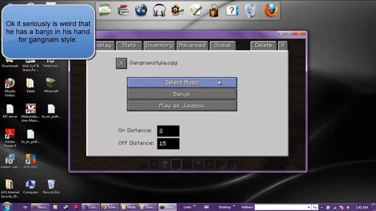Image resolution: width=376 pixels, height=211 pixels.
Task: Launch the film reel icon in the dock
Action: tap(177, 11)
